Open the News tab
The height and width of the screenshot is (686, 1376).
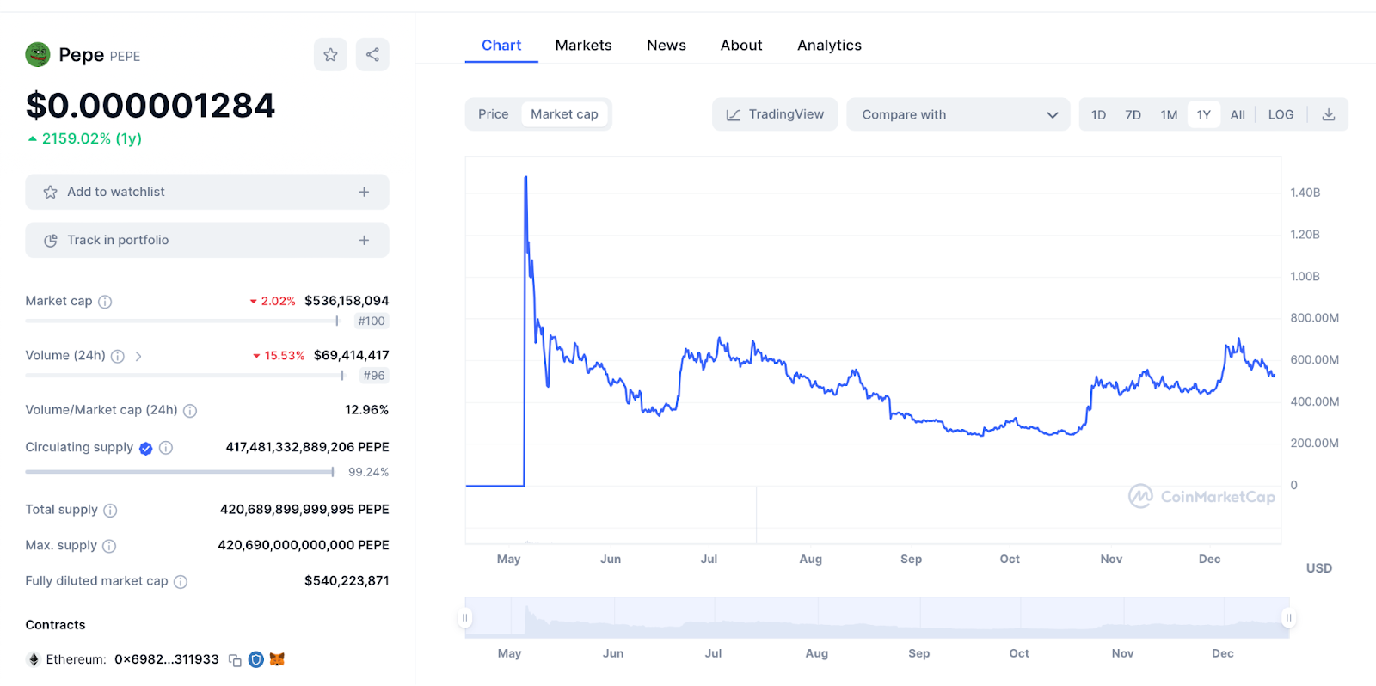(666, 46)
